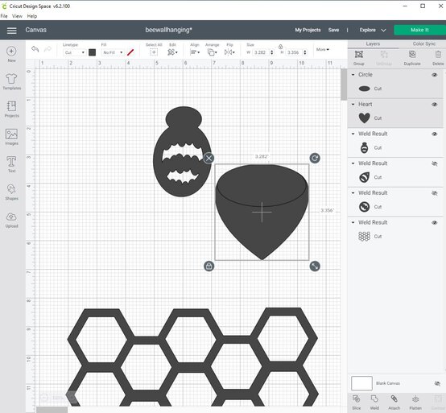Weld the selected shapes
Screen dimensions: 446x413
374,403
